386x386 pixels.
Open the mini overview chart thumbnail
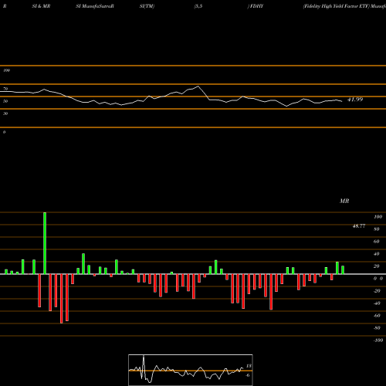coord(191,370)
